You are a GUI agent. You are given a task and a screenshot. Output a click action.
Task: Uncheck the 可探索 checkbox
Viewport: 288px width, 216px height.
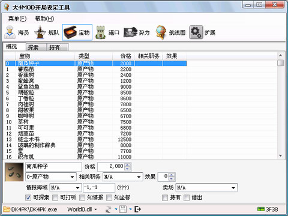pos(28,197)
